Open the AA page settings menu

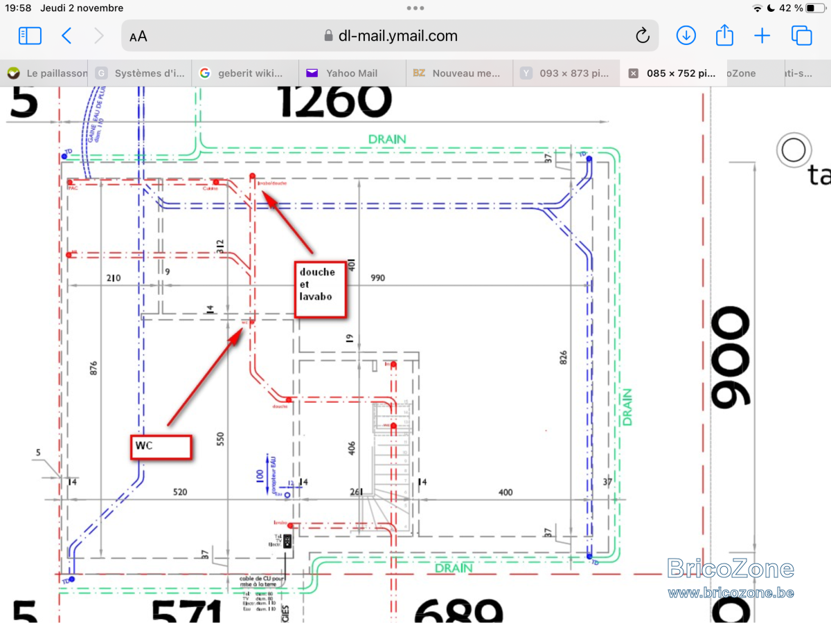(138, 36)
